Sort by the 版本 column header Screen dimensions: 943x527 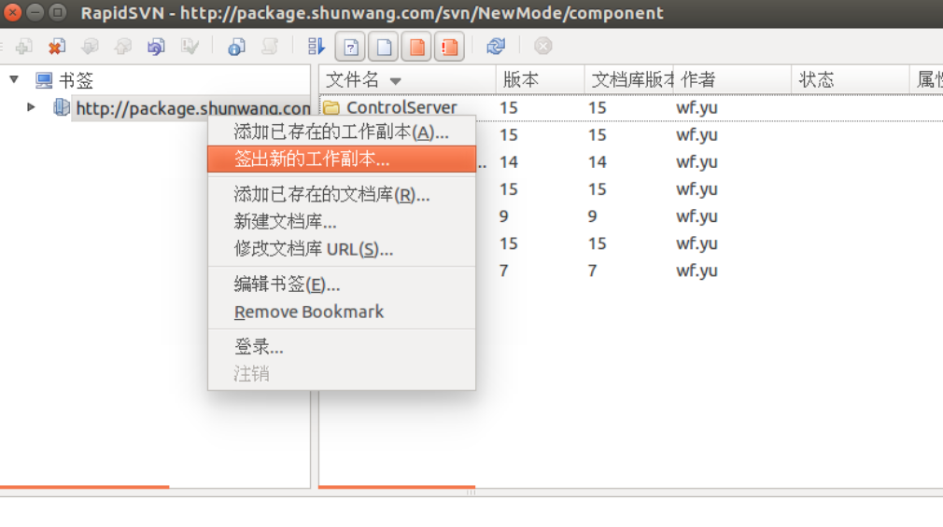[540, 79]
